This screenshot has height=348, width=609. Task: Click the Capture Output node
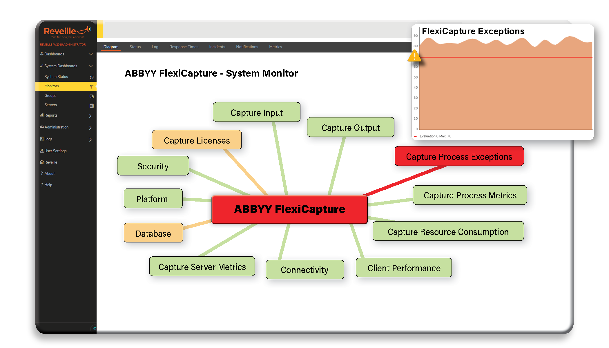(x=351, y=127)
